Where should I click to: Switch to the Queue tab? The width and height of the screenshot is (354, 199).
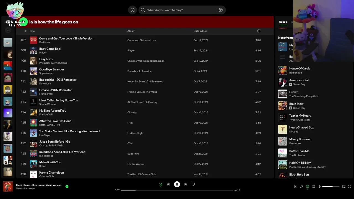(283, 22)
